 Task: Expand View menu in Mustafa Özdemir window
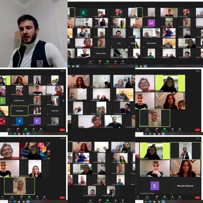tap(198, 139)
